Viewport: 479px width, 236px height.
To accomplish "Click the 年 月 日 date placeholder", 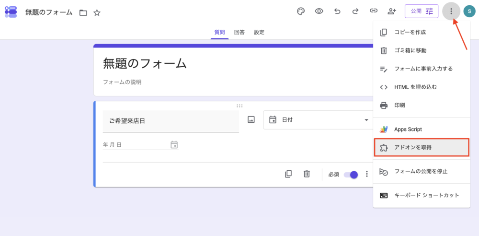I will 113,145.
